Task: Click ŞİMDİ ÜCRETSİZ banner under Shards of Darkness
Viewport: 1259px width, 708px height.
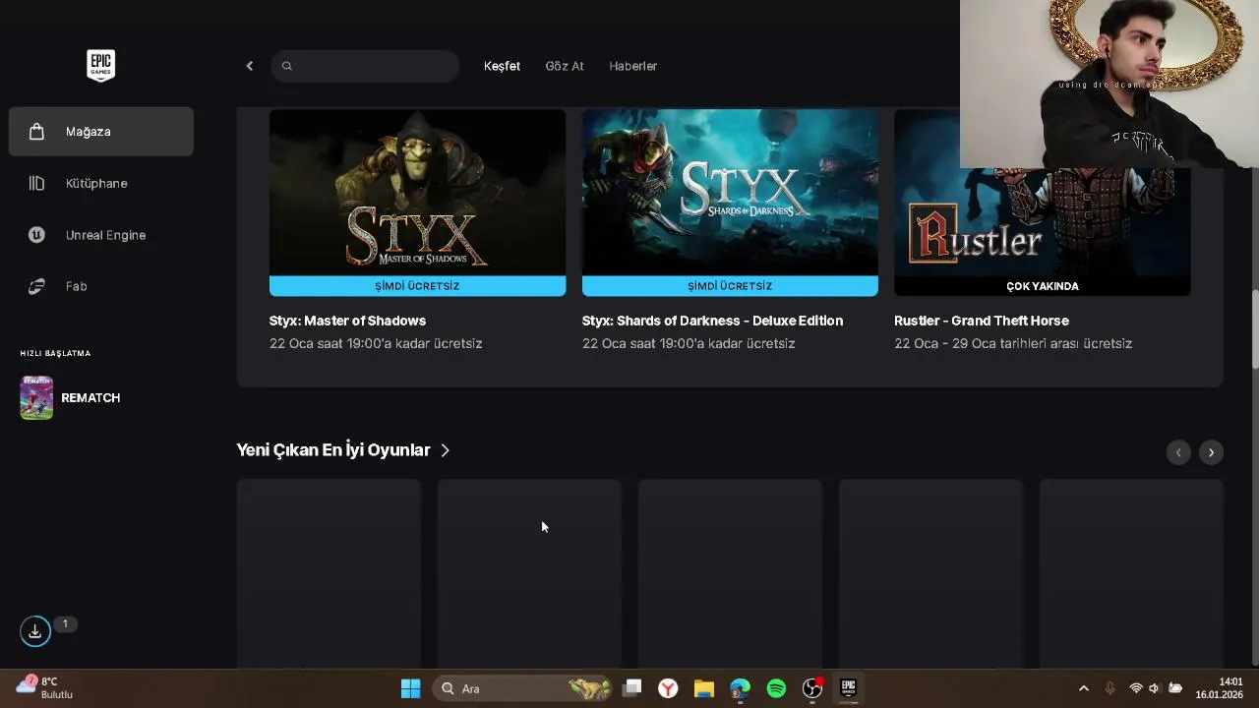Action: pyautogui.click(x=730, y=286)
